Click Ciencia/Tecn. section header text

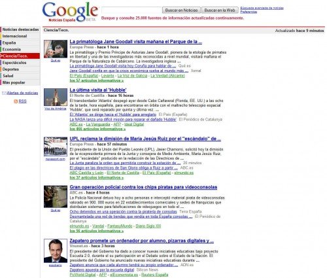pyautogui.click(x=56, y=30)
